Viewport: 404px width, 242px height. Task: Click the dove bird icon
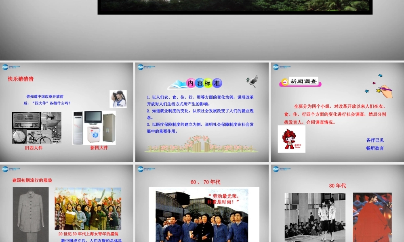click(x=252, y=81)
